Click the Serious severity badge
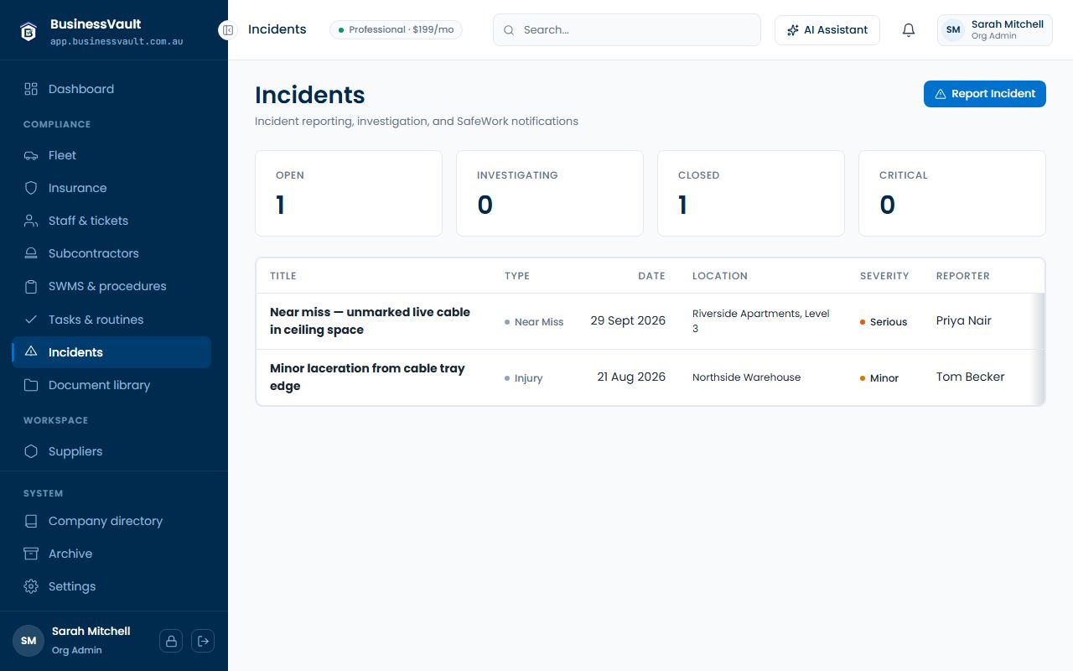 click(884, 322)
